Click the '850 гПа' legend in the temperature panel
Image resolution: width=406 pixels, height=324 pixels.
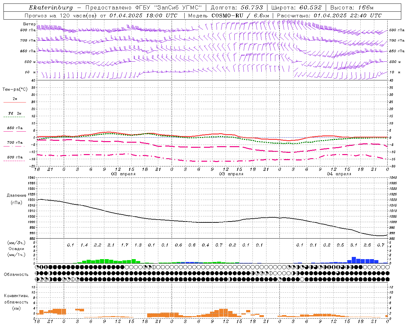tap(15, 129)
